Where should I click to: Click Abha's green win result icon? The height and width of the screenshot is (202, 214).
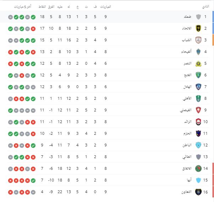click(33, 181)
